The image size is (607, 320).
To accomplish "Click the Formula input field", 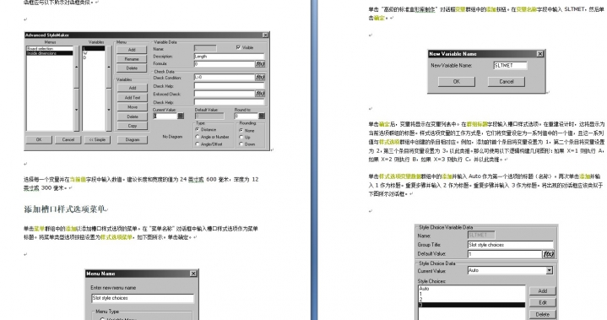I will point(224,64).
